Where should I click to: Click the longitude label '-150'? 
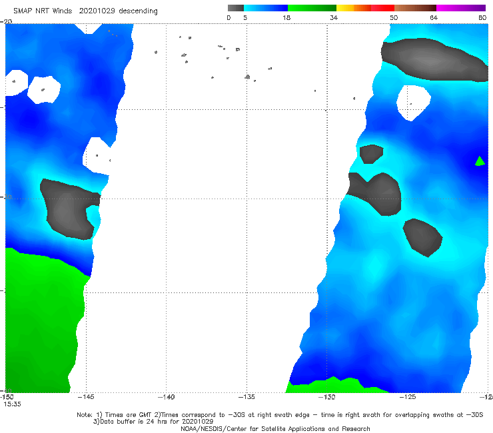(x=7, y=397)
